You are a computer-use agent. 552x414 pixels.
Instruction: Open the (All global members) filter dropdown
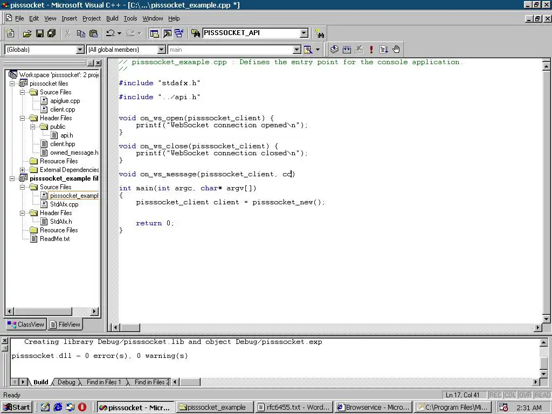(x=162, y=50)
